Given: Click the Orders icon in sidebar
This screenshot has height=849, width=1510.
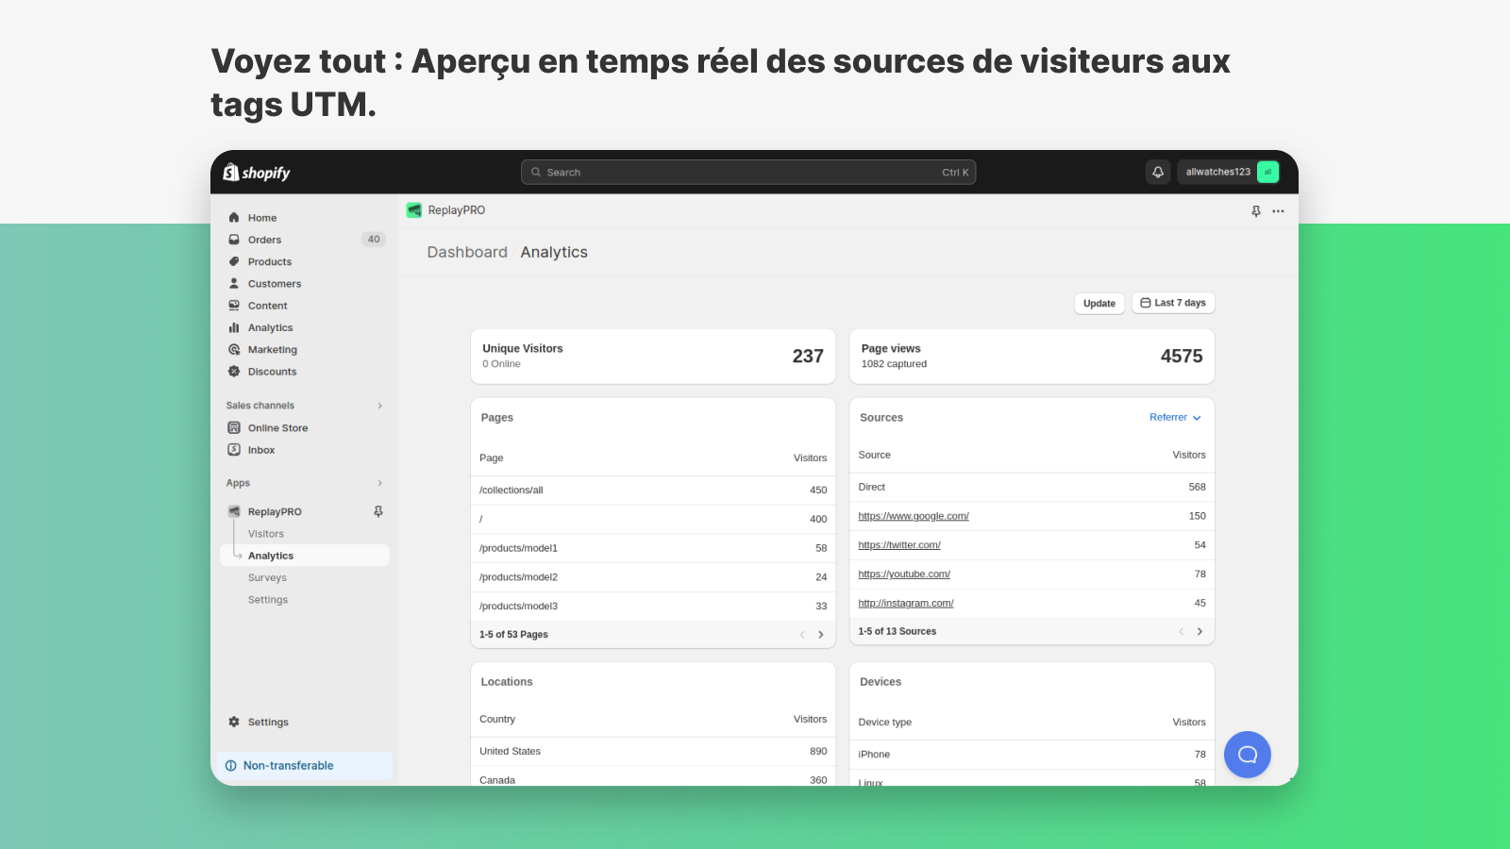Looking at the screenshot, I should pyautogui.click(x=234, y=240).
